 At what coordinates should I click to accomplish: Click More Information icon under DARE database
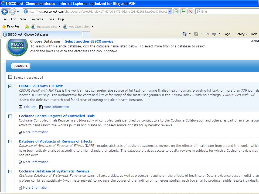[x=21, y=162]
